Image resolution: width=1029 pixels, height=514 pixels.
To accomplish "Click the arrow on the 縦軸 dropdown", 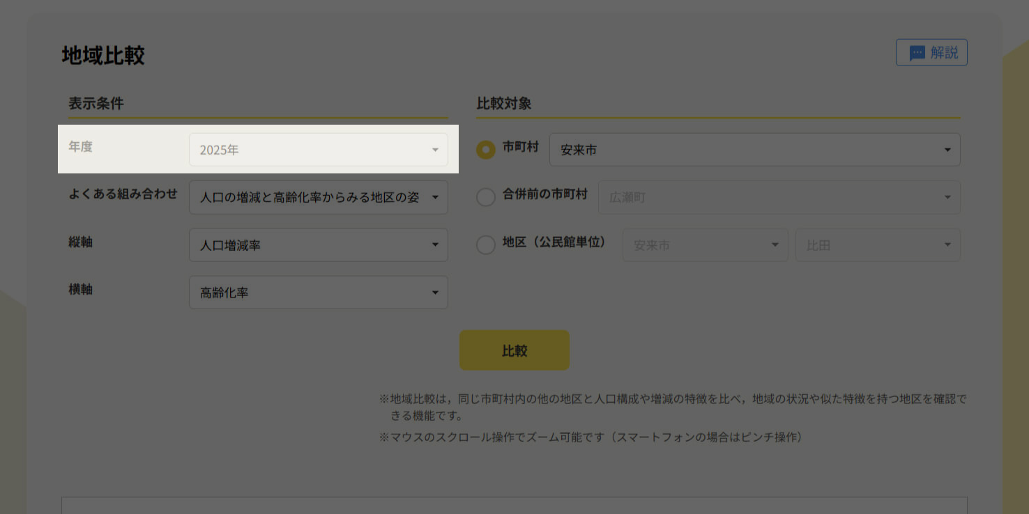I will pos(435,245).
